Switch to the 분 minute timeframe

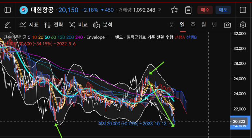(x=172, y=25)
